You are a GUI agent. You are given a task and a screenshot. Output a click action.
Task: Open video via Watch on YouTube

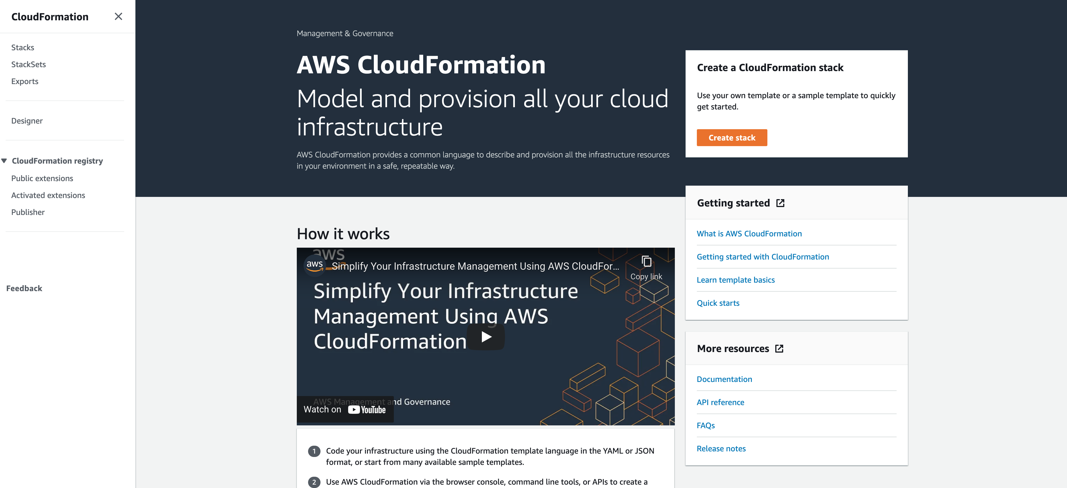pos(345,410)
